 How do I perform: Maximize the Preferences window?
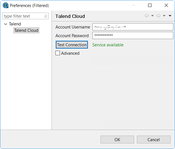pos(150,5)
